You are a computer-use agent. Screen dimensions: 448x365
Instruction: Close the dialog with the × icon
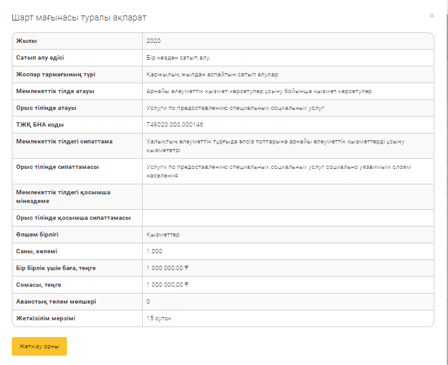(432, 16)
